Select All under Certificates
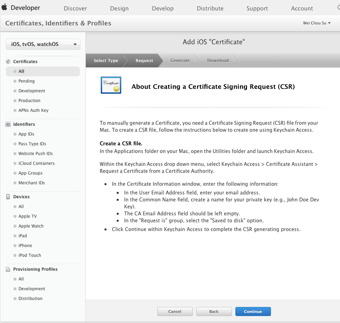Screen dimensions: 340x323 (43, 71)
